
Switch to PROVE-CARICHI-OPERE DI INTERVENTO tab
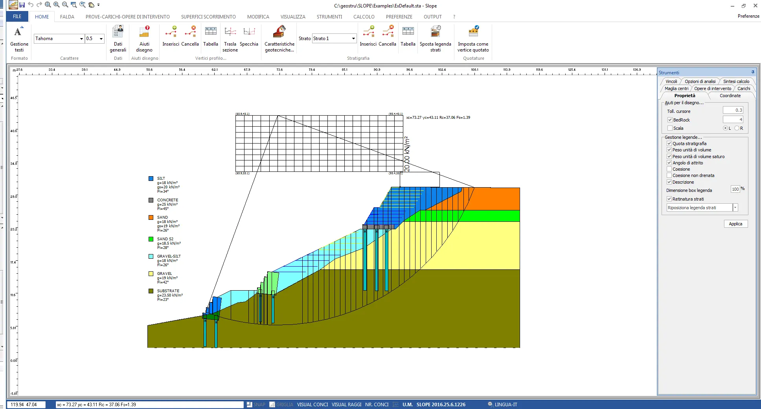128,17
